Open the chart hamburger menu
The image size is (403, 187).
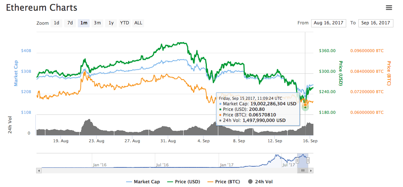pyautogui.click(x=389, y=7)
